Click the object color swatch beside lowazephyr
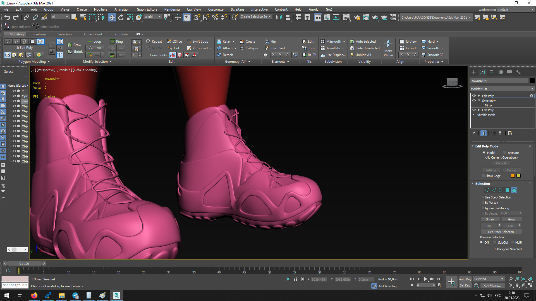The width and height of the screenshot is (536, 301). point(532,81)
